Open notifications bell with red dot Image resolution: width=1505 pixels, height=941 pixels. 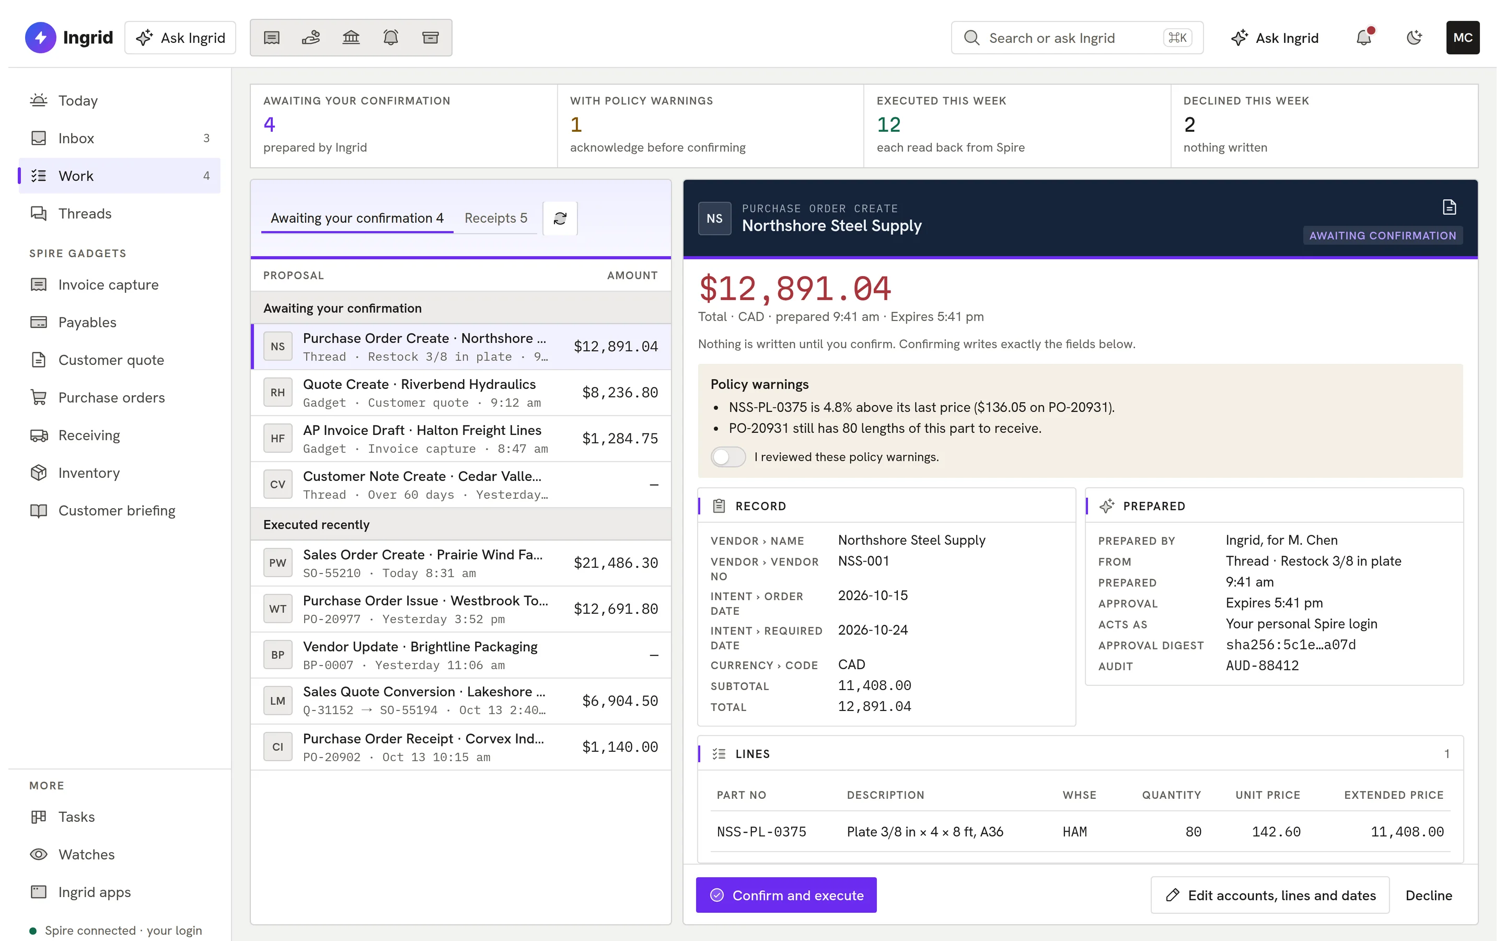tap(1364, 37)
